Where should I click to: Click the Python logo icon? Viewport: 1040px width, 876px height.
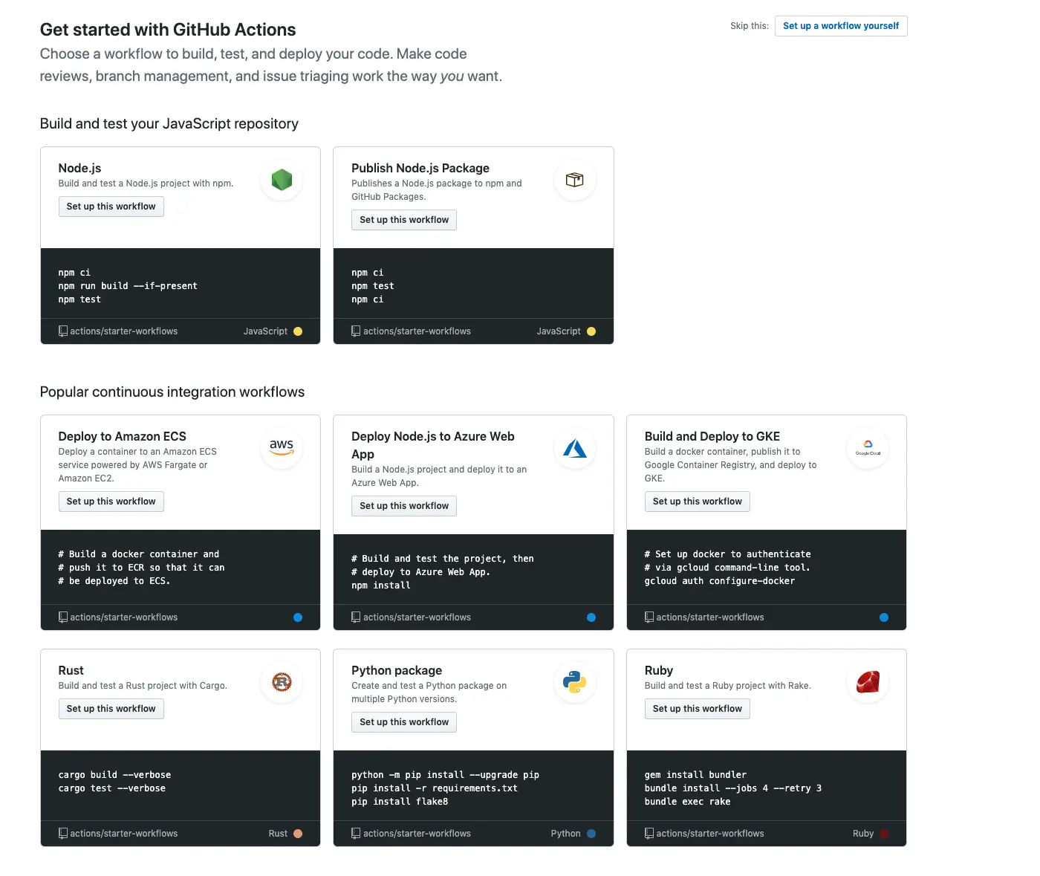tap(575, 682)
